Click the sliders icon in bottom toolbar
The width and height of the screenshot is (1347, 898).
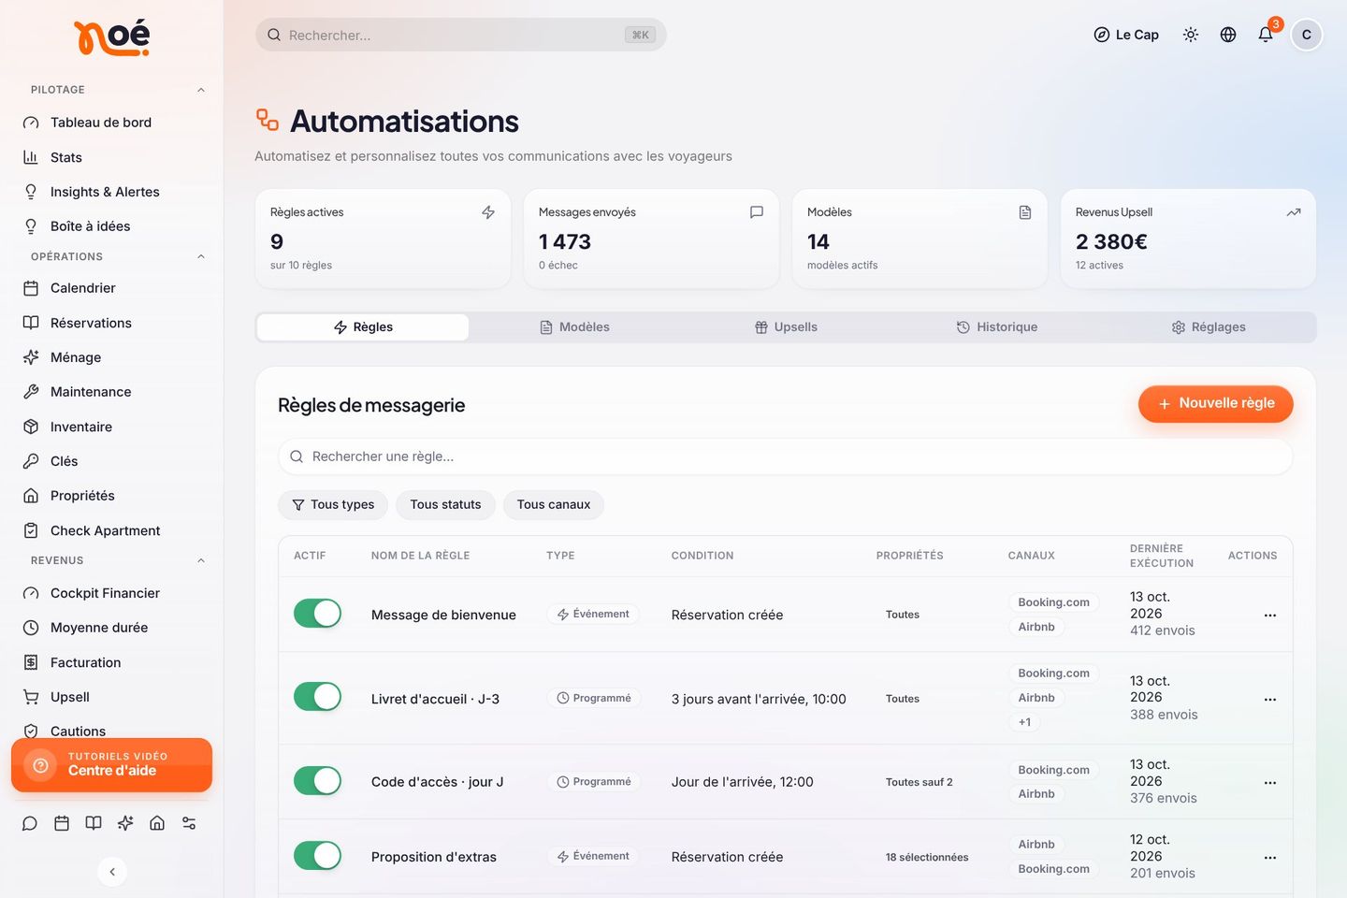click(x=189, y=823)
